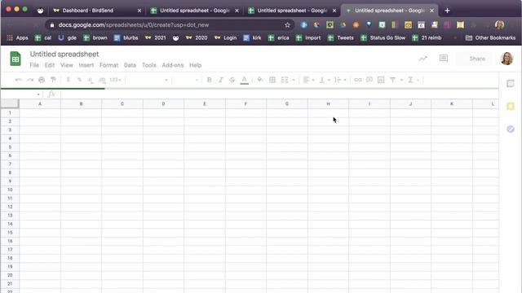Open the Insert menu
The width and height of the screenshot is (522, 293).
coord(86,65)
